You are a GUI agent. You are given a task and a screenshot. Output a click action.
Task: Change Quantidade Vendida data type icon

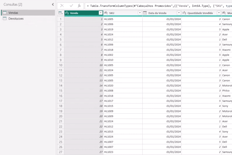184,13
